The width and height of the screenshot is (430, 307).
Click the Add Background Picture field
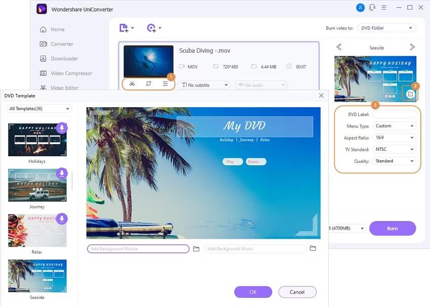(x=138, y=248)
